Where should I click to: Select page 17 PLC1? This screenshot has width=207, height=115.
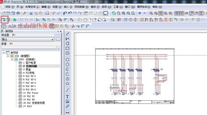tap(28, 106)
